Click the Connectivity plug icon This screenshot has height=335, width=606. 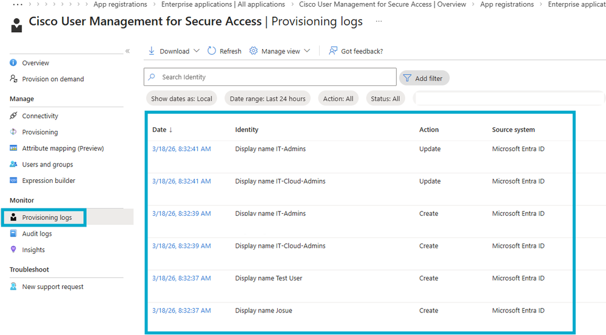click(x=13, y=116)
